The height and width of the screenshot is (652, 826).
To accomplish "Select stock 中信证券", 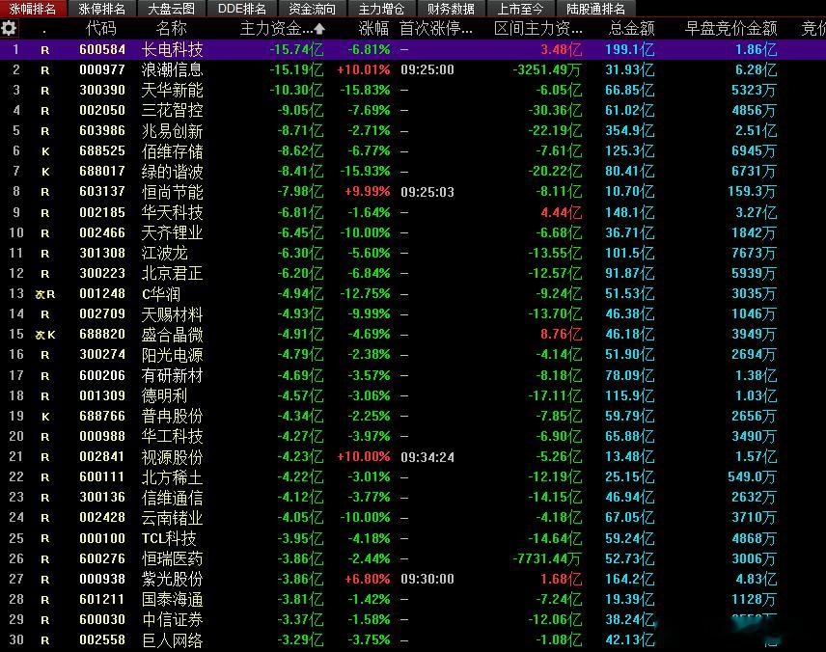I will [173, 620].
